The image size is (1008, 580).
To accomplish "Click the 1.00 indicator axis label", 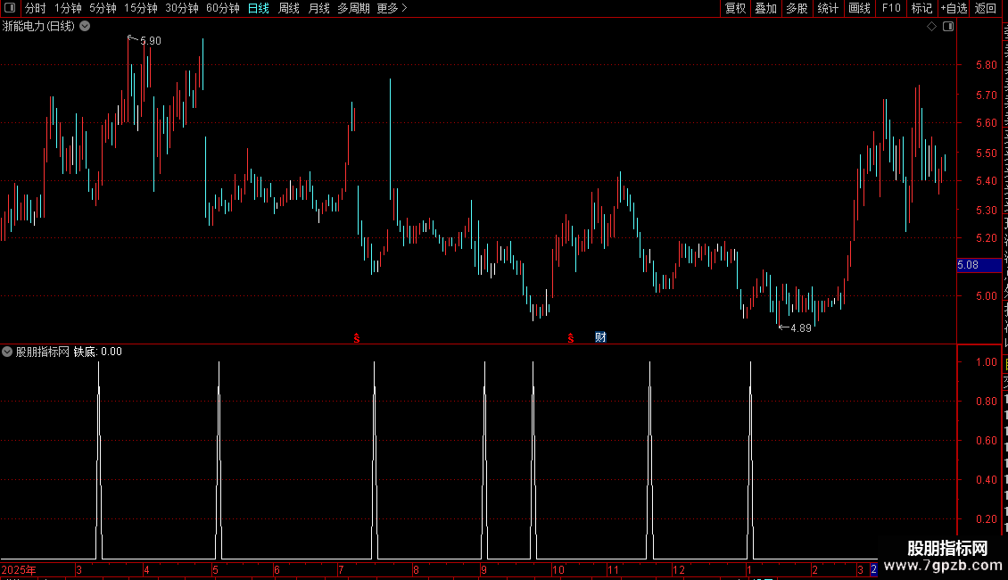I will tap(986, 362).
